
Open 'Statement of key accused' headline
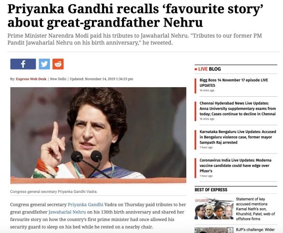255,209
